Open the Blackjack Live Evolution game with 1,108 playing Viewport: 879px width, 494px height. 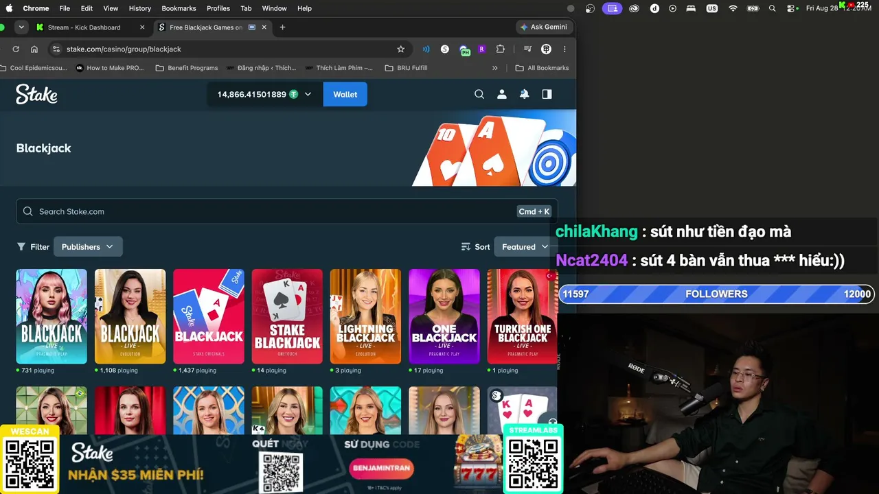coord(130,316)
